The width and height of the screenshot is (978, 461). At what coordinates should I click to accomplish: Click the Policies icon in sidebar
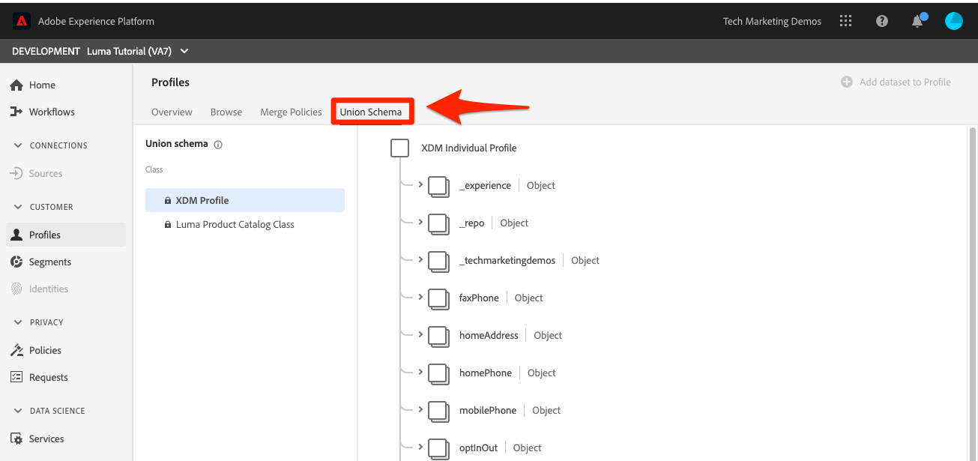pos(16,350)
